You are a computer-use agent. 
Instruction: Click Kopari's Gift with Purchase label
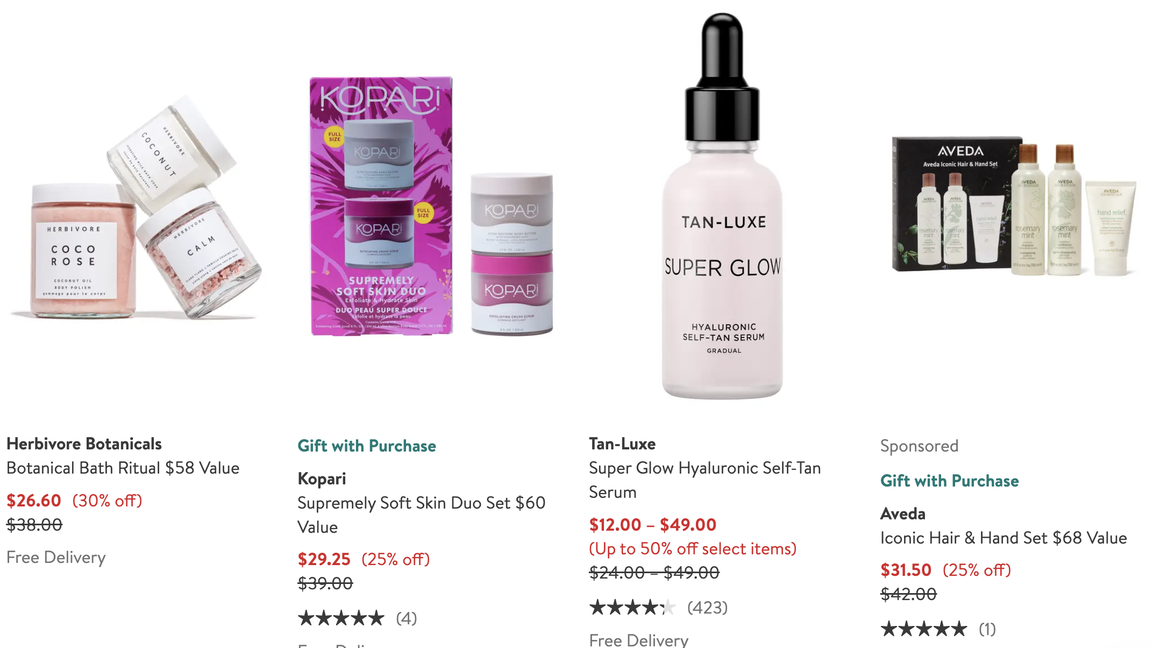[x=367, y=446]
